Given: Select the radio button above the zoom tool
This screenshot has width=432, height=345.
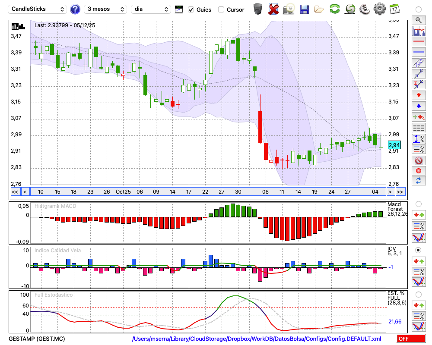Looking at the screenshot, I should [x=419, y=9].
